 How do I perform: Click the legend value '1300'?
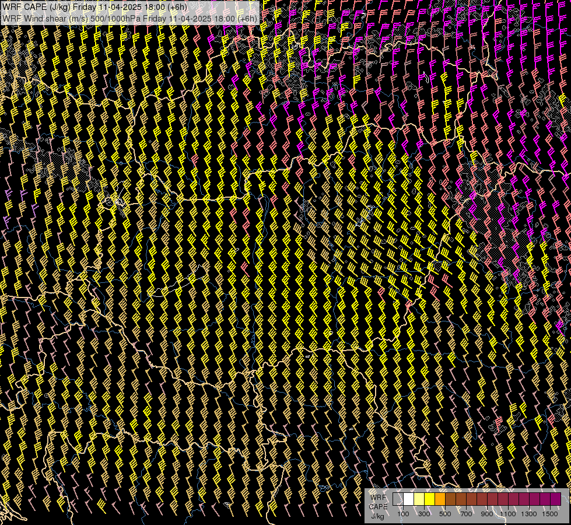coord(529,514)
